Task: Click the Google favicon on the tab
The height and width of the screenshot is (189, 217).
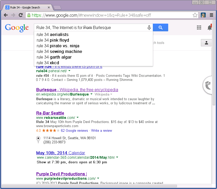Action: tap(7, 7)
